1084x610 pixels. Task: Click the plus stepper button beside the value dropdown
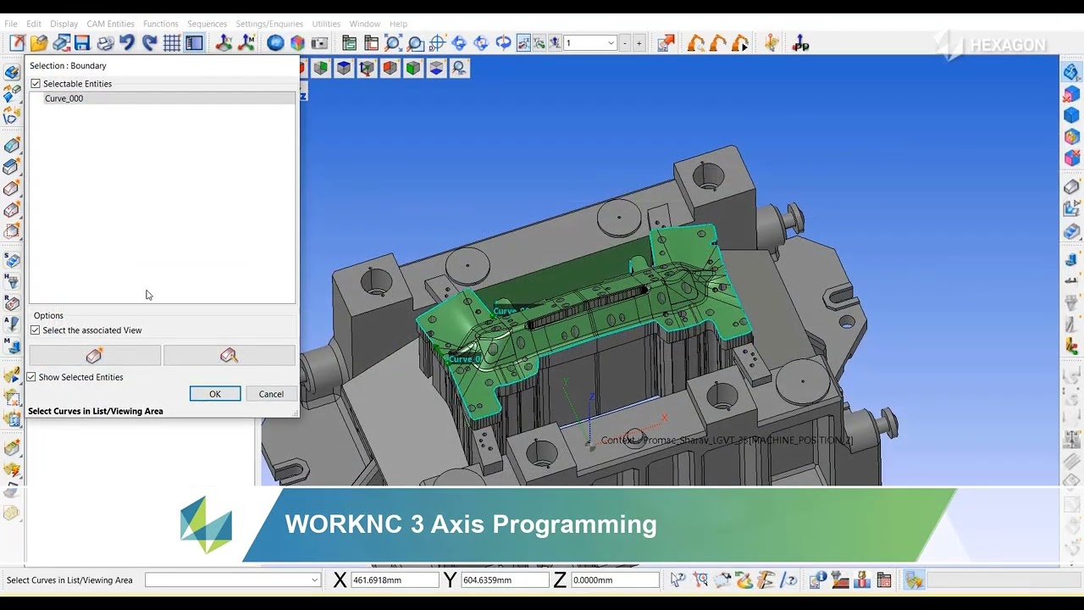tap(639, 43)
